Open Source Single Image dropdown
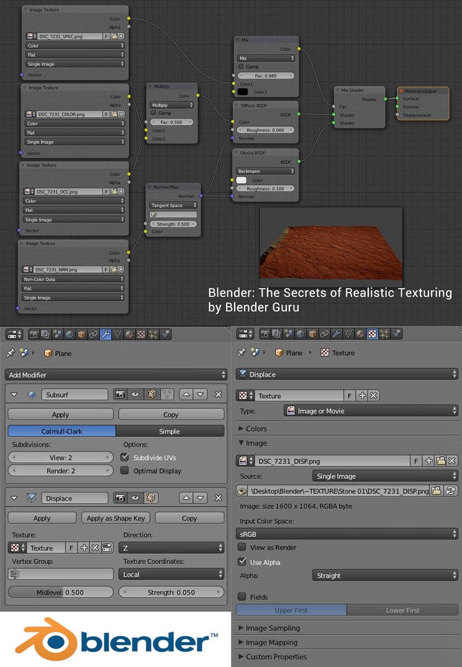462x667 pixels. point(385,476)
